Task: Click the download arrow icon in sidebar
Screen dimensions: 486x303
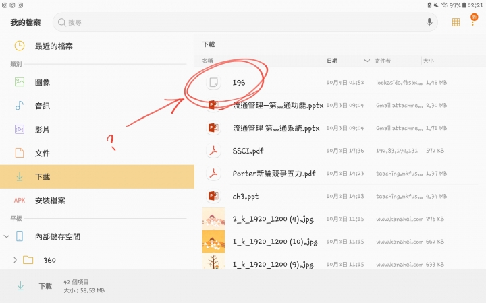Action: pos(20,176)
